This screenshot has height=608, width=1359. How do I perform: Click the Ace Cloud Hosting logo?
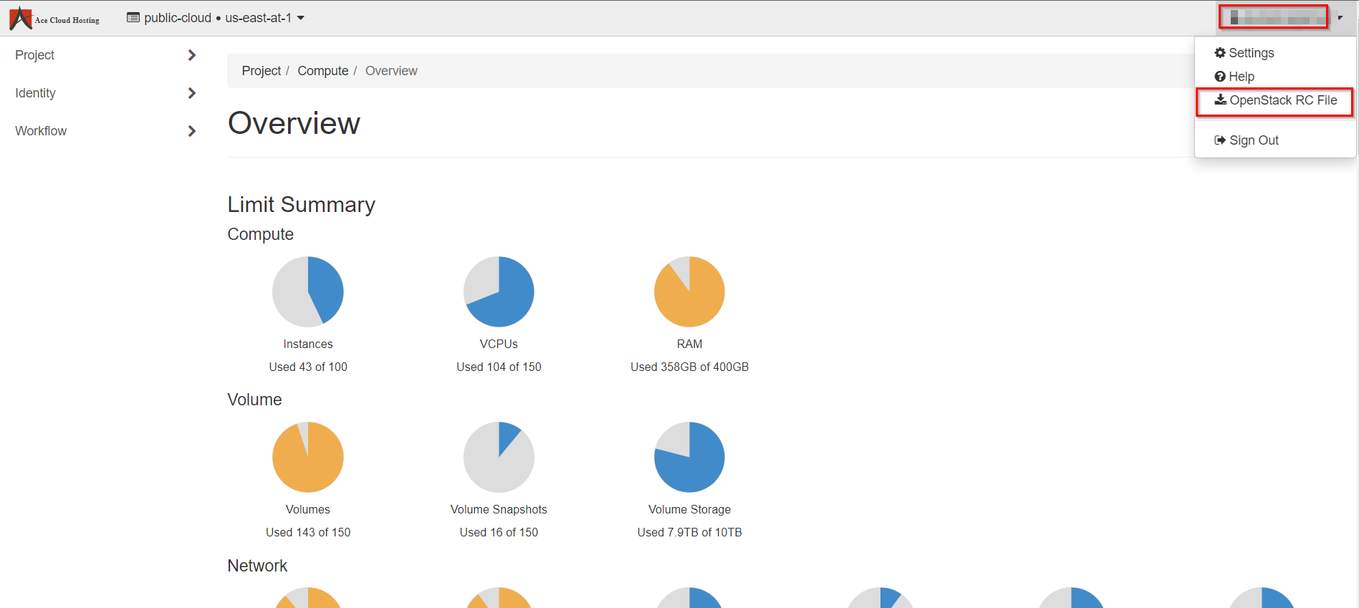click(54, 19)
